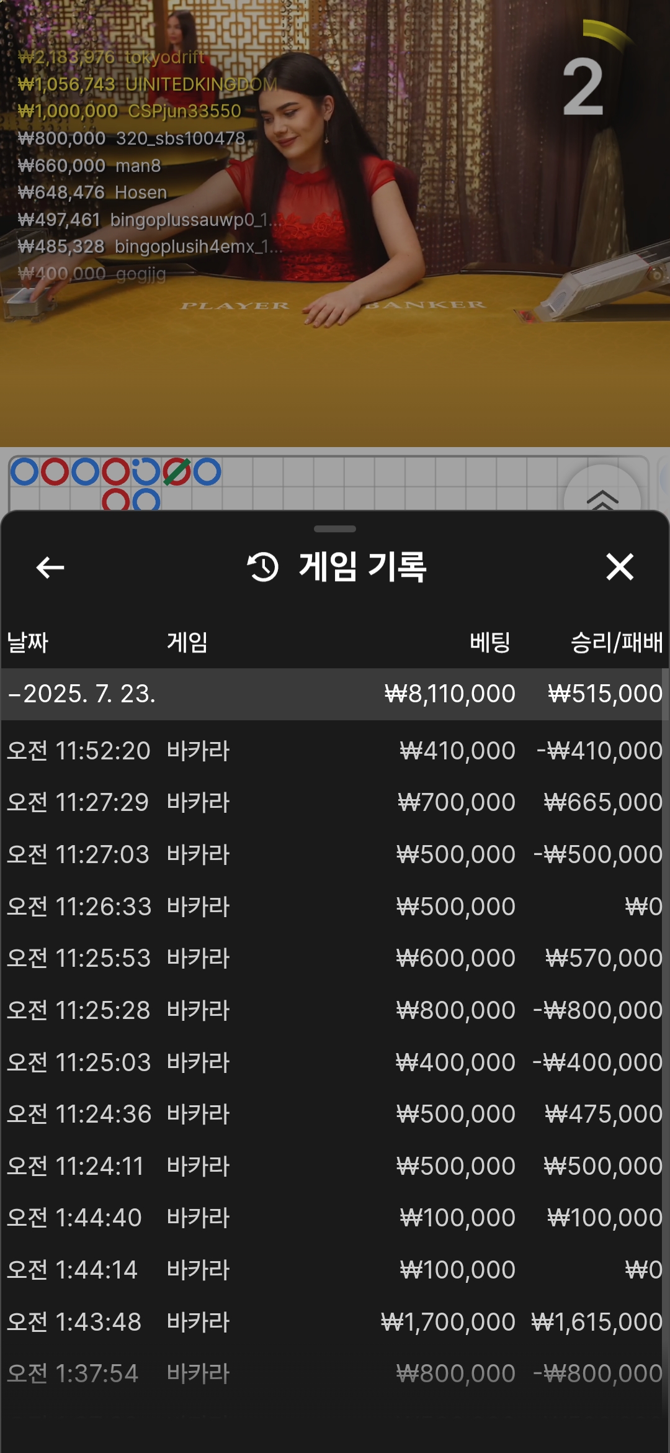The image size is (670, 1453).
Task: Open the 오전 1:44:40 game record
Action: click(335, 1218)
